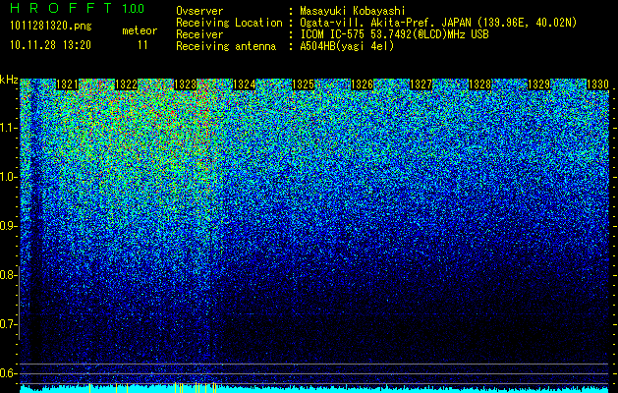This screenshot has width=618, height=393.
Task: Click the 'meteor' count label
Action: [x=140, y=30]
